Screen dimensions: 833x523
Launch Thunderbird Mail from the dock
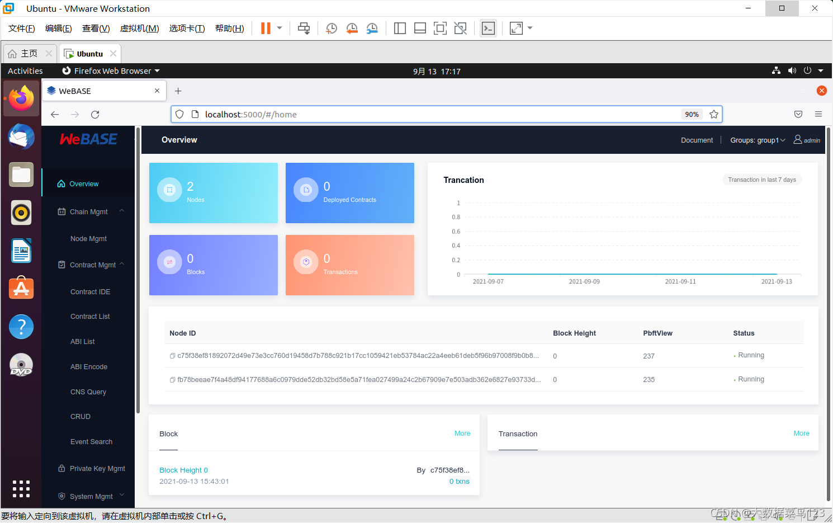[21, 136]
